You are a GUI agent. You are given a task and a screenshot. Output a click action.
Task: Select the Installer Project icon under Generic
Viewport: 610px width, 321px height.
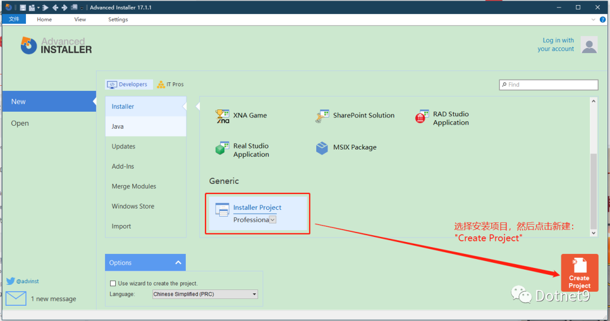pyautogui.click(x=222, y=209)
